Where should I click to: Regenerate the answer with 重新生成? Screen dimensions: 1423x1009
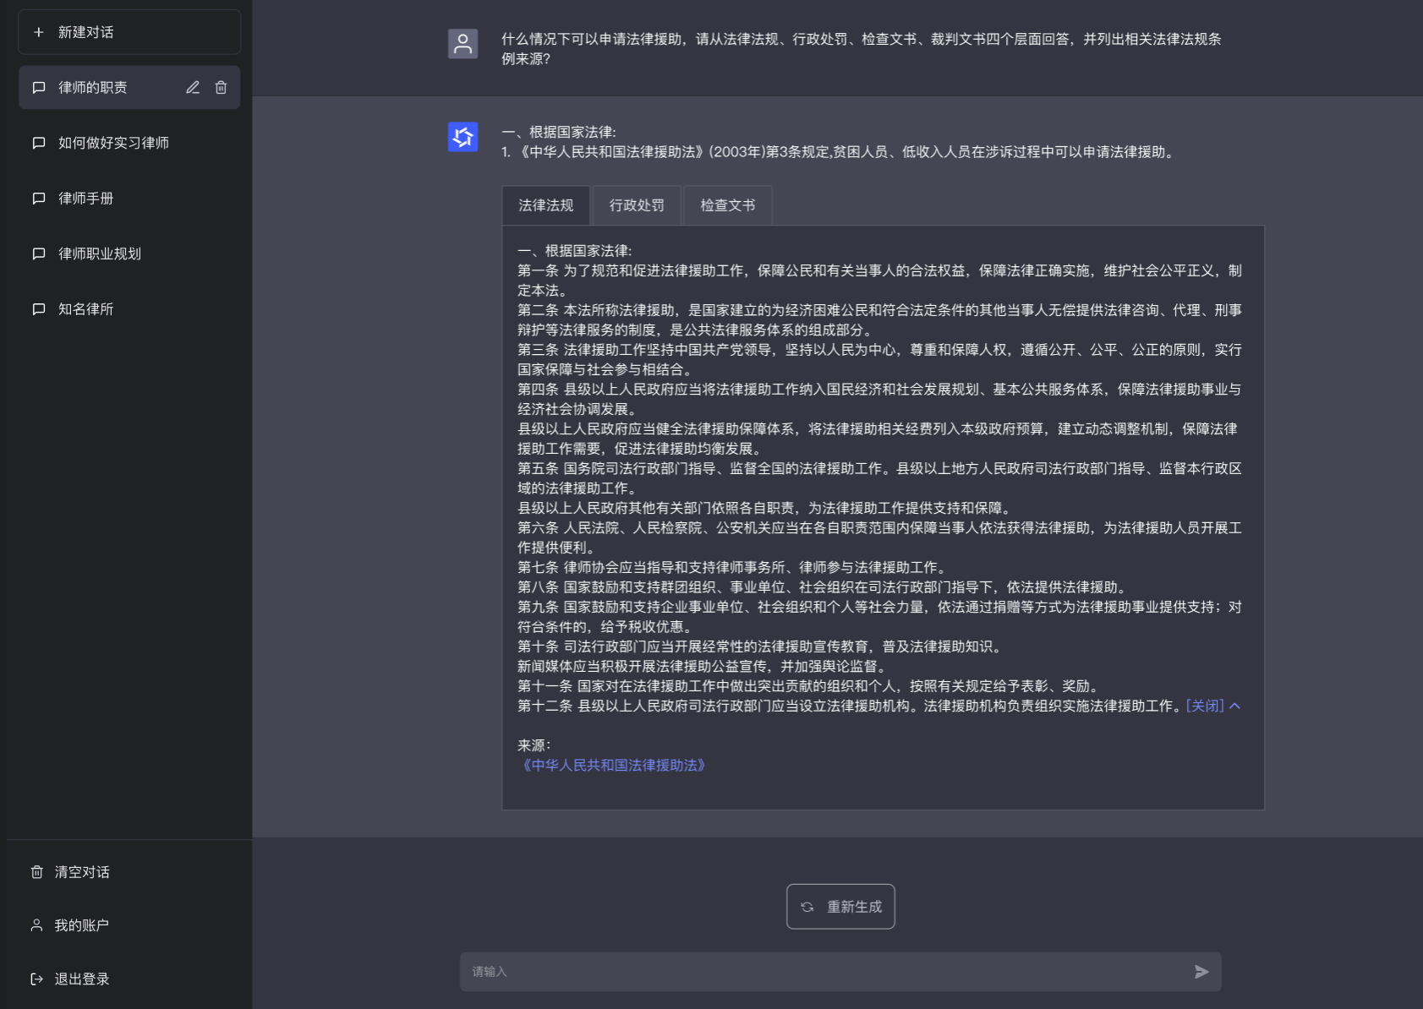coord(840,907)
